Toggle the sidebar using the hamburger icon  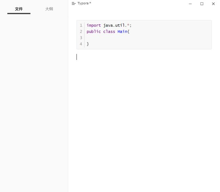[73, 3]
